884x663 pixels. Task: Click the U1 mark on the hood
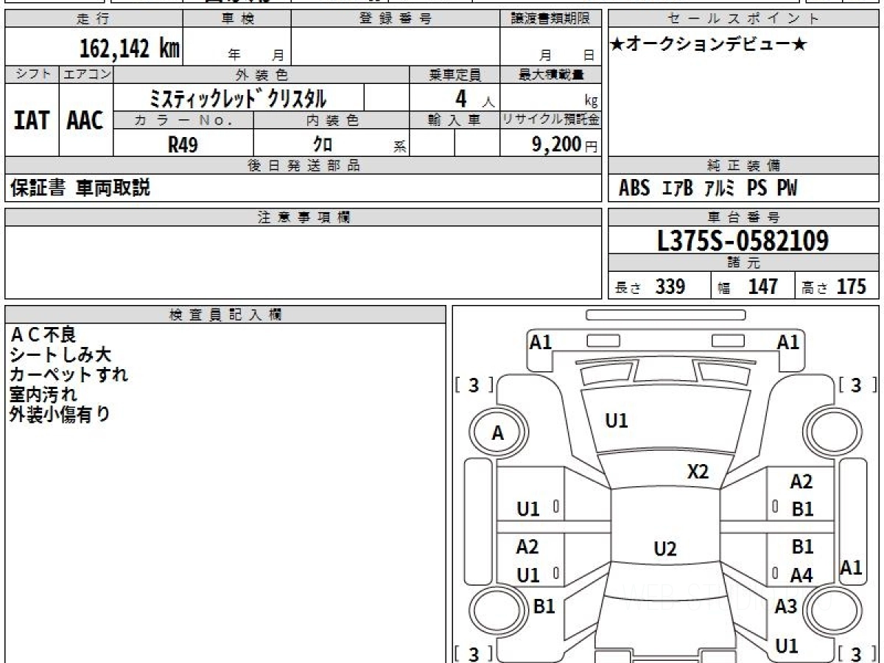pos(616,421)
